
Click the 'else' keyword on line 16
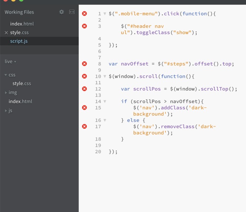(x=133, y=120)
